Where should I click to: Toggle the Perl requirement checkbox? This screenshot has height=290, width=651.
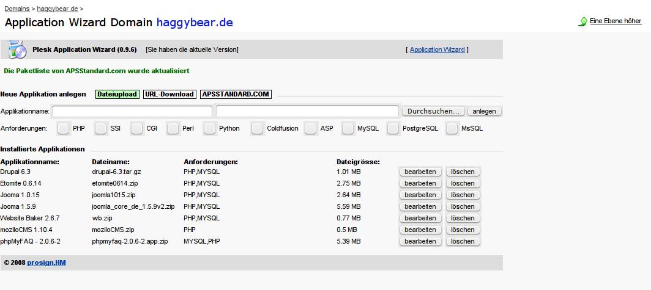tap(173, 128)
